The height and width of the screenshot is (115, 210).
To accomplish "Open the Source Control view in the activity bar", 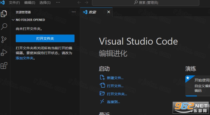I will [x=4, y=40].
